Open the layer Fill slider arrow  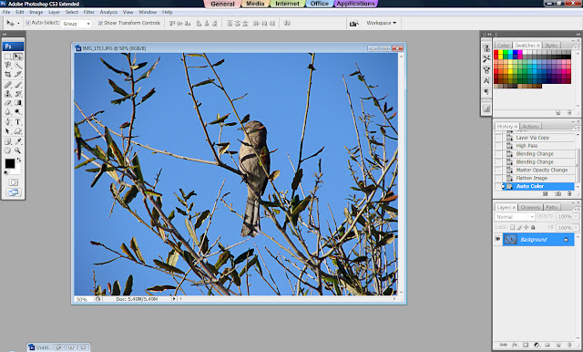577,227
